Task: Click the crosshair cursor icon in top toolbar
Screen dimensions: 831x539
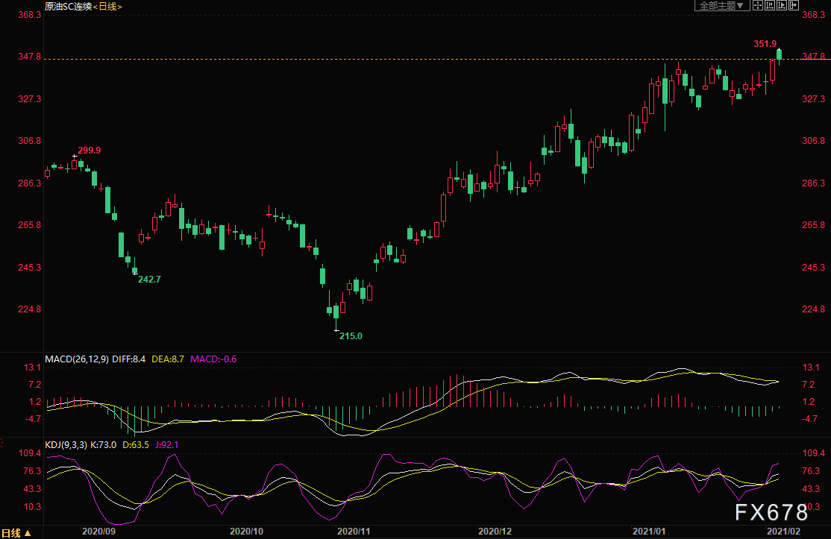Action: (758, 6)
